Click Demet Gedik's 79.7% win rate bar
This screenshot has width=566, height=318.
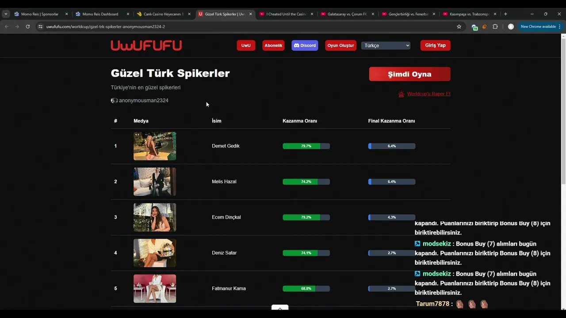pos(306,146)
